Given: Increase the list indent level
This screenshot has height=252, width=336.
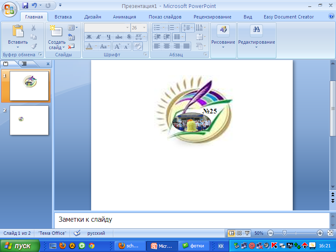Looking at the screenshot, I should click(x=166, y=37).
